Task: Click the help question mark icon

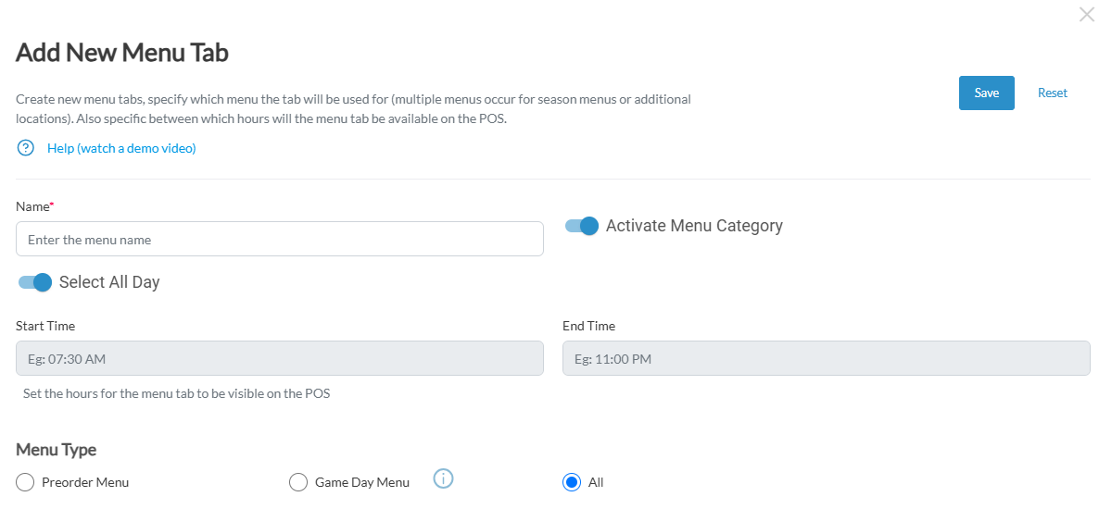Action: pos(26,148)
